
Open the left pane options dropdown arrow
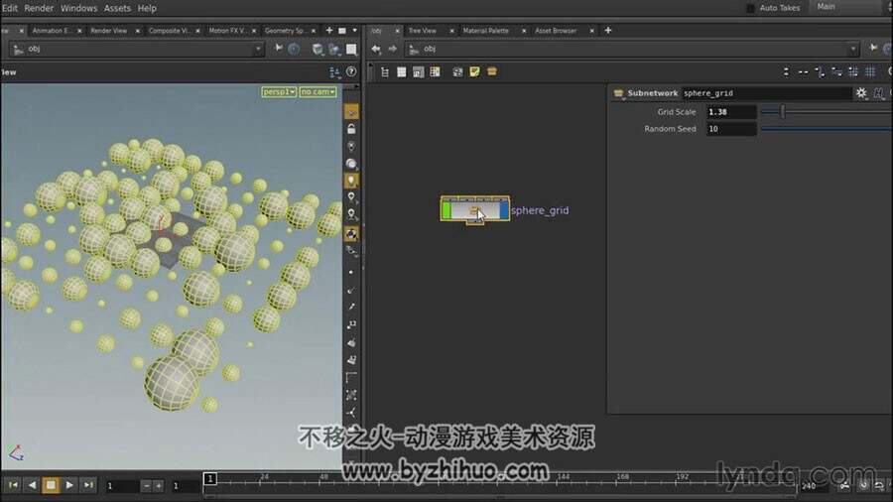(355, 30)
